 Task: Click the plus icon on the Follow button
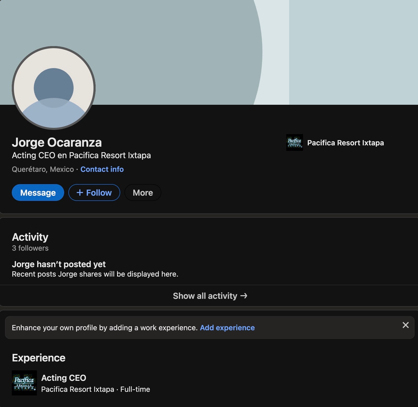pyautogui.click(x=80, y=192)
